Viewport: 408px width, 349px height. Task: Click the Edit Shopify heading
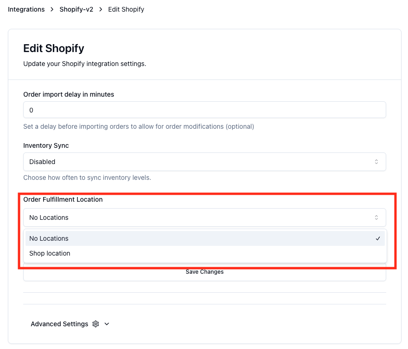pyautogui.click(x=53, y=48)
